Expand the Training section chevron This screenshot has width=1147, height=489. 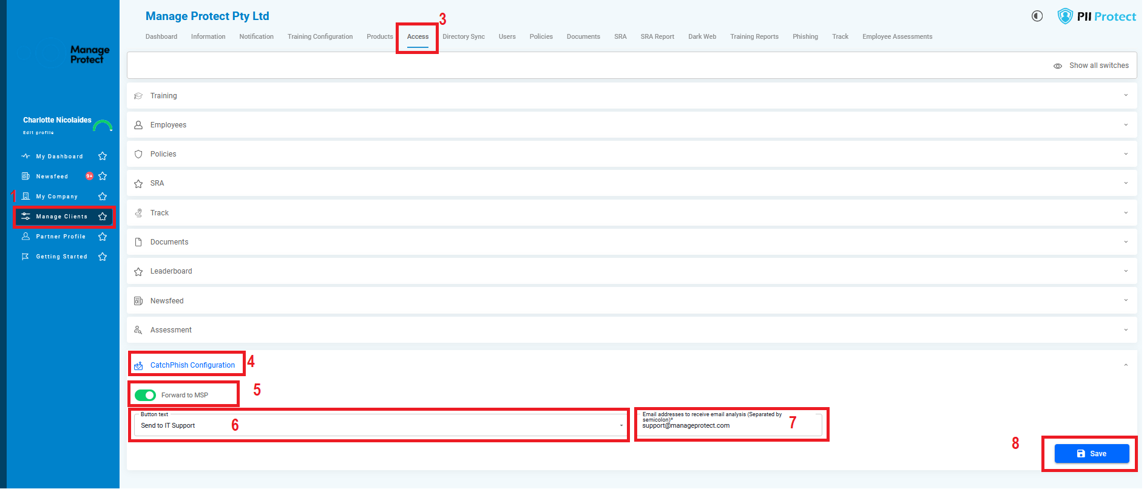[x=1126, y=95]
